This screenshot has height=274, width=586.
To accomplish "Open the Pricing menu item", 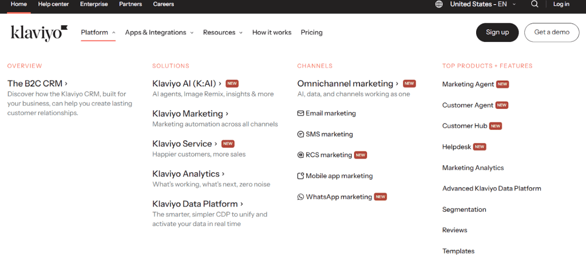I will coord(311,33).
